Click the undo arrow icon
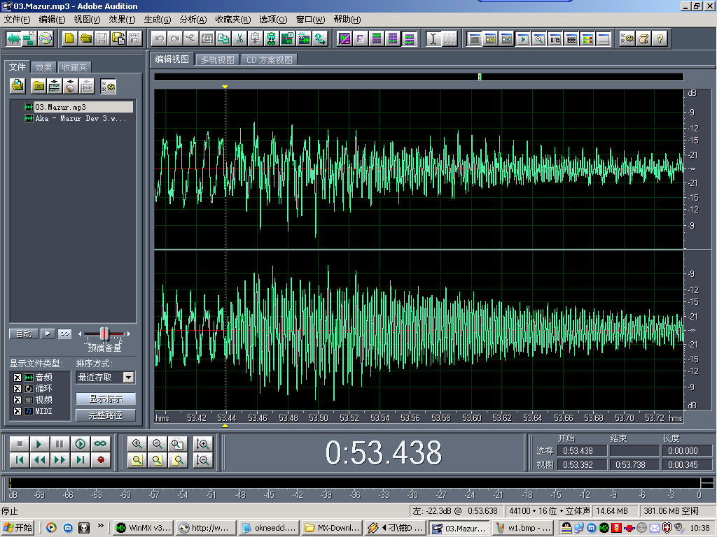Image resolution: width=717 pixels, height=537 pixels. pyautogui.click(x=159, y=39)
